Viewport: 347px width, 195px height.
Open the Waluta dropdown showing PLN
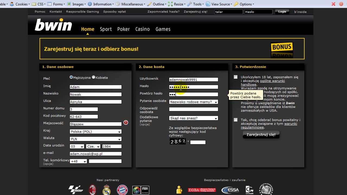pos(96,139)
